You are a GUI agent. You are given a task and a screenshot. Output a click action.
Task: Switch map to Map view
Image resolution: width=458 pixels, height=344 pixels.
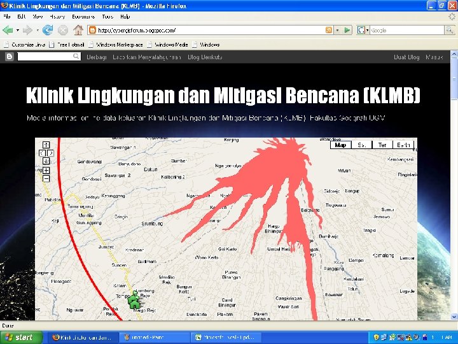[340, 145]
